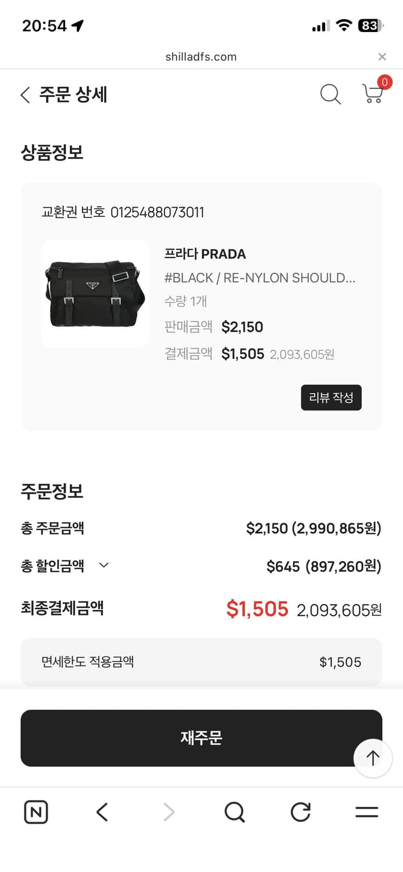Viewport: 403px width, 872px height.
Task: Expand 총 할인금액 discount details
Action: [x=104, y=565]
